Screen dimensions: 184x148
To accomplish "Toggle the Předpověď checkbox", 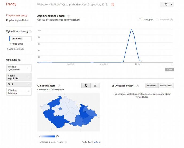I will pyautogui.click(x=157, y=20).
